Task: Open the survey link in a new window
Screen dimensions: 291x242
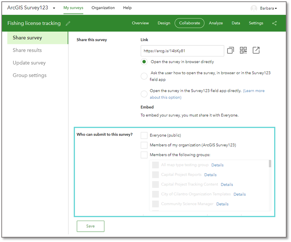Action: 256,50
